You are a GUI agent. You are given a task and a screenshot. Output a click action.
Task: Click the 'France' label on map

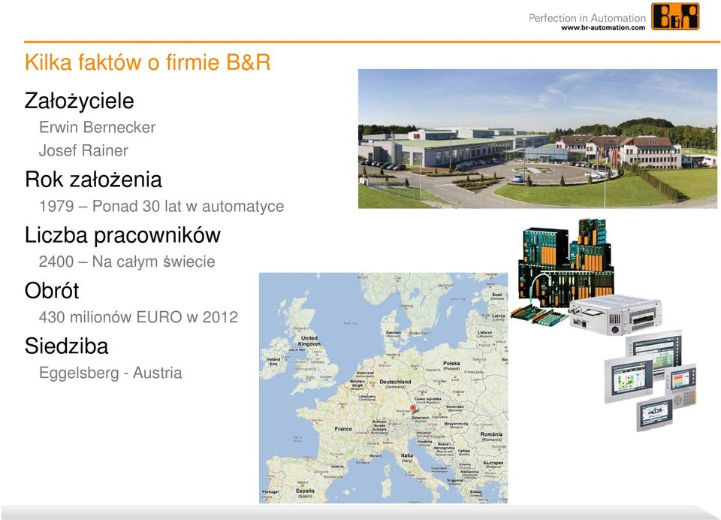pos(343,429)
